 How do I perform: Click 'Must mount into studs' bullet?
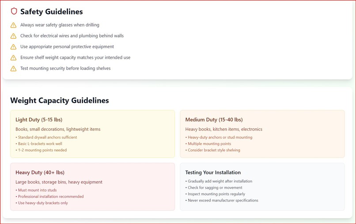coord(36,190)
